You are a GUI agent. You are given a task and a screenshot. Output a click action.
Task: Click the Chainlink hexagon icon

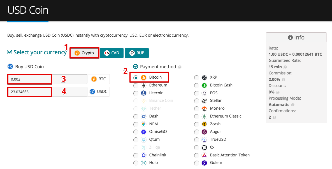coord(143,155)
